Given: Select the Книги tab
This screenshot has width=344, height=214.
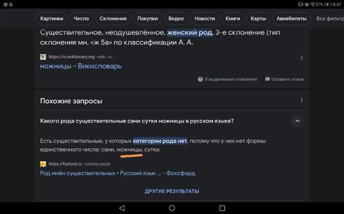Looking at the screenshot, I should 233,19.
